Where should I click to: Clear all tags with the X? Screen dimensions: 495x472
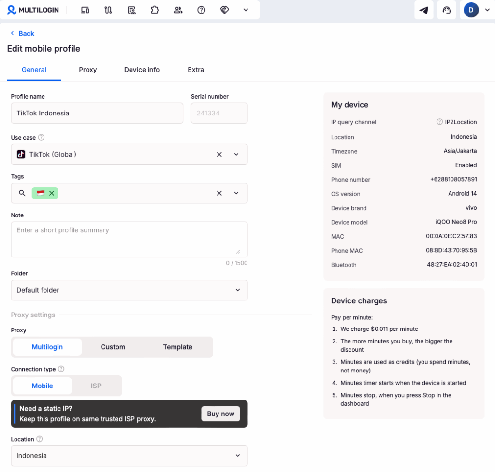(219, 193)
